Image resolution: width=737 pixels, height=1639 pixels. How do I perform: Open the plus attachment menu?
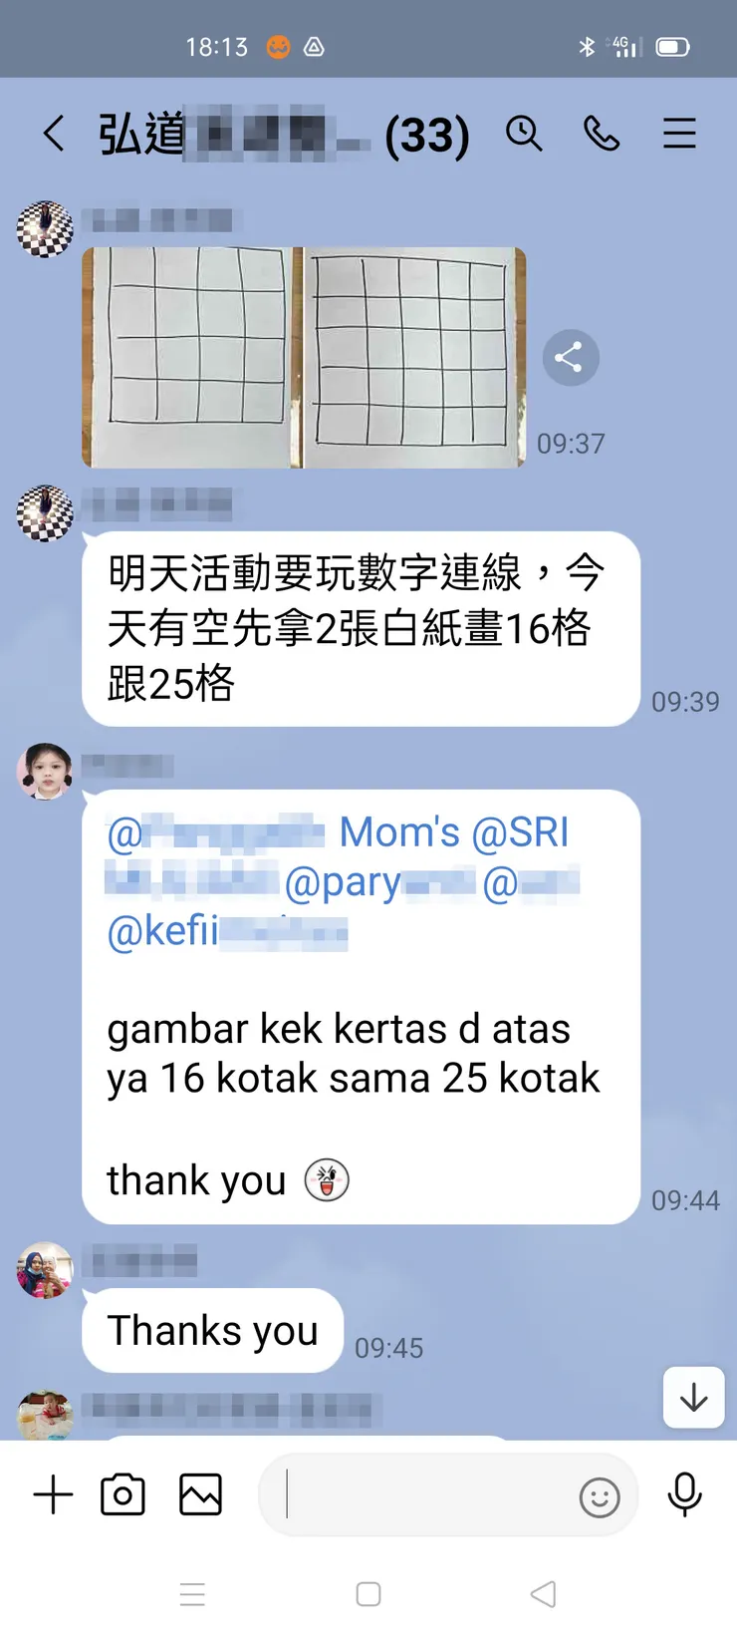click(54, 1495)
